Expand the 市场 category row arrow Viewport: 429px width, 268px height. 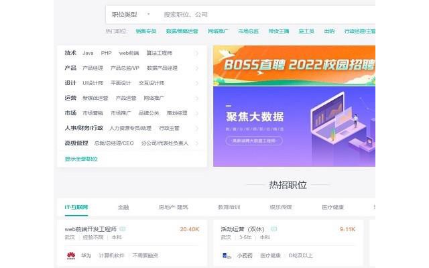(196, 113)
